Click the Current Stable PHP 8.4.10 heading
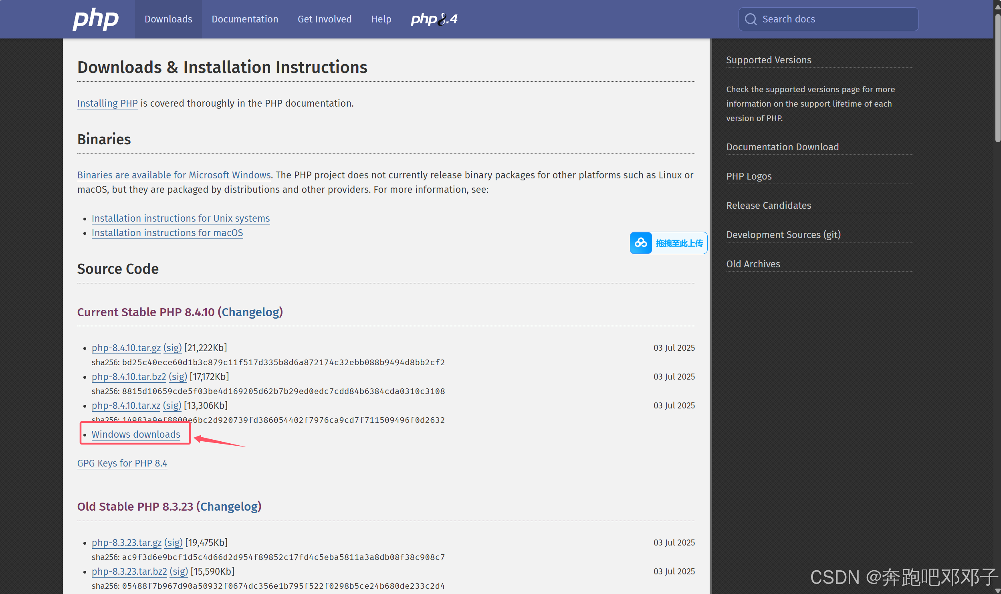The image size is (1001, 594). (x=180, y=312)
